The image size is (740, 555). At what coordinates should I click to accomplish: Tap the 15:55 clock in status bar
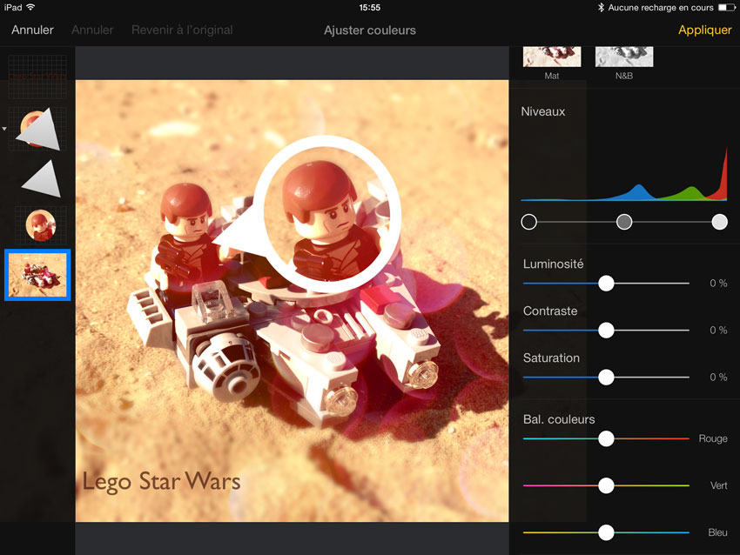[x=369, y=8]
